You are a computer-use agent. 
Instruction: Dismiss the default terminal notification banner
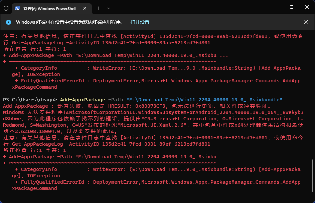click(306, 22)
